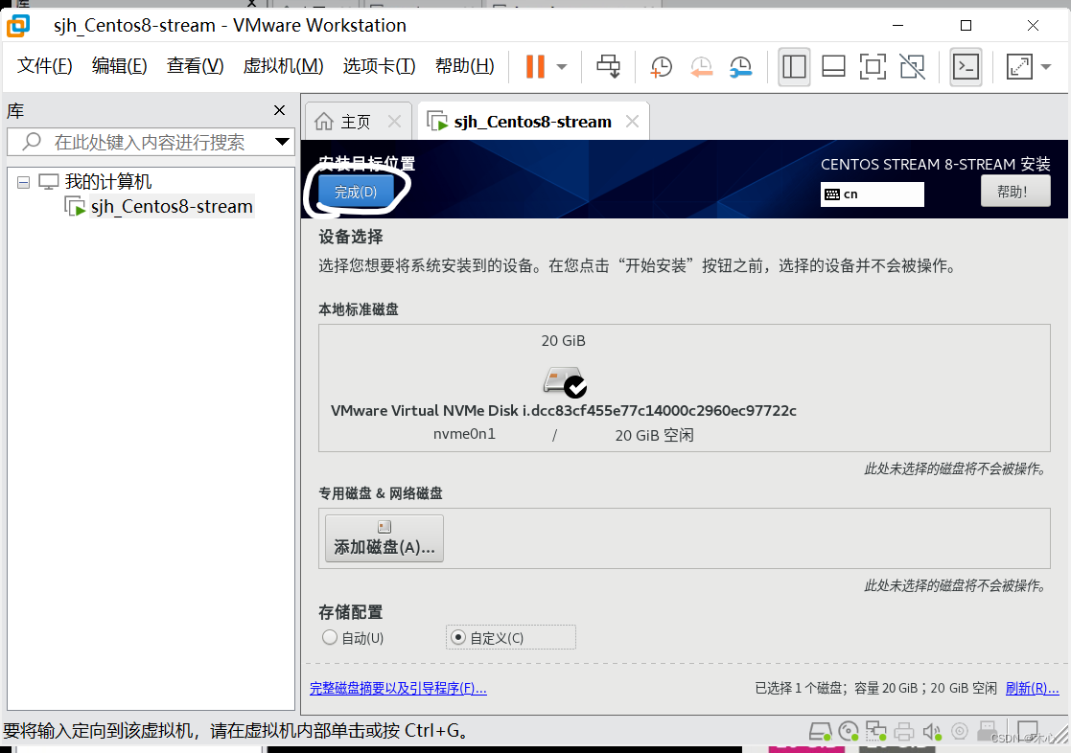The width and height of the screenshot is (1071, 753).
Task: Click the 刷新(R)... refresh link
Action: coord(1032,688)
